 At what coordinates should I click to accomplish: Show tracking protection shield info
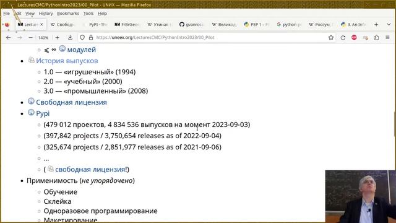[x=82, y=37]
